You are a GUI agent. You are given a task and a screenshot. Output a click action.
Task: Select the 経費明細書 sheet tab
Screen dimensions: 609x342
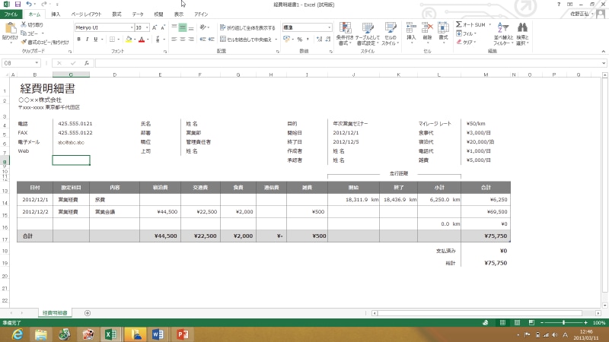tap(55, 313)
